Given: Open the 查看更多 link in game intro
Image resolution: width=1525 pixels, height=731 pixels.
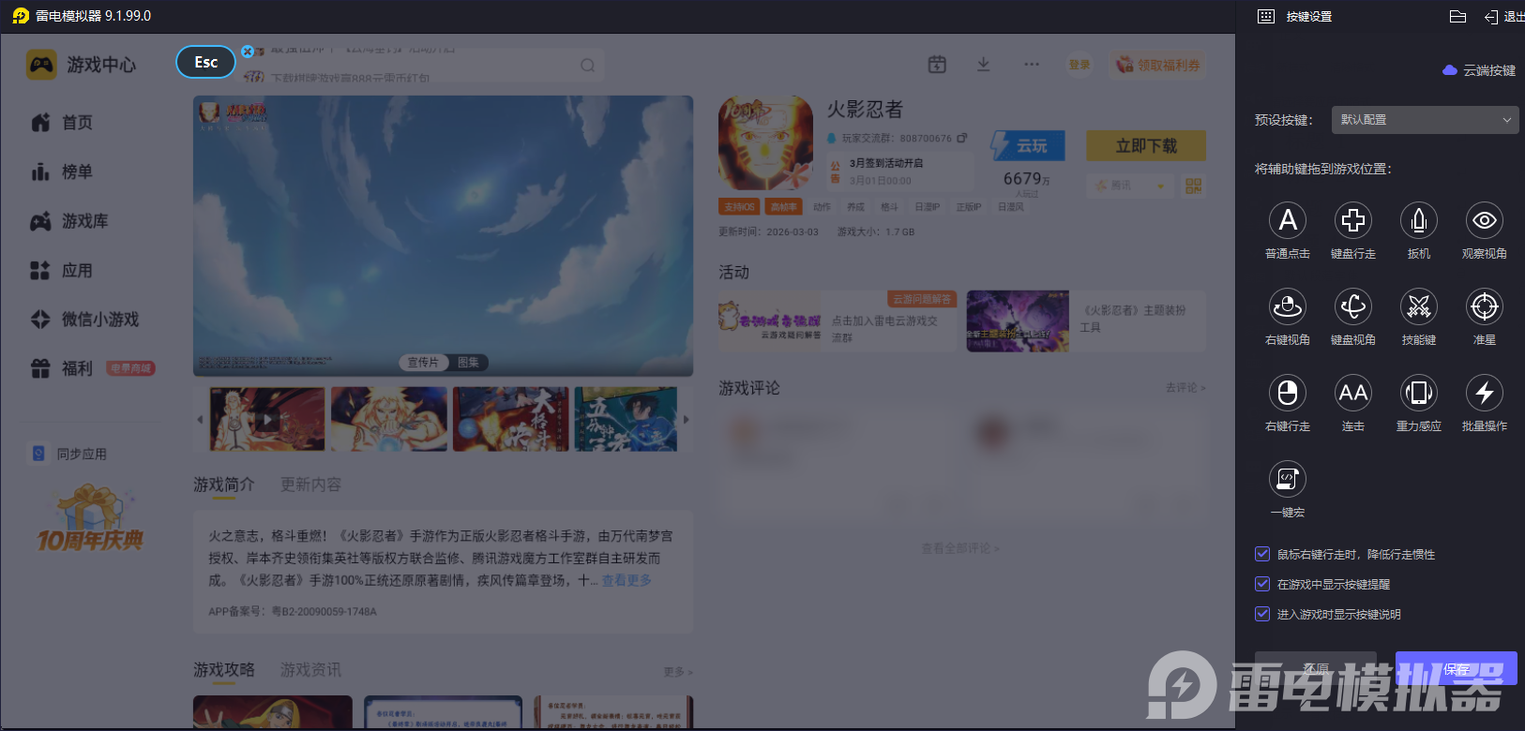Looking at the screenshot, I should pyautogui.click(x=627, y=580).
